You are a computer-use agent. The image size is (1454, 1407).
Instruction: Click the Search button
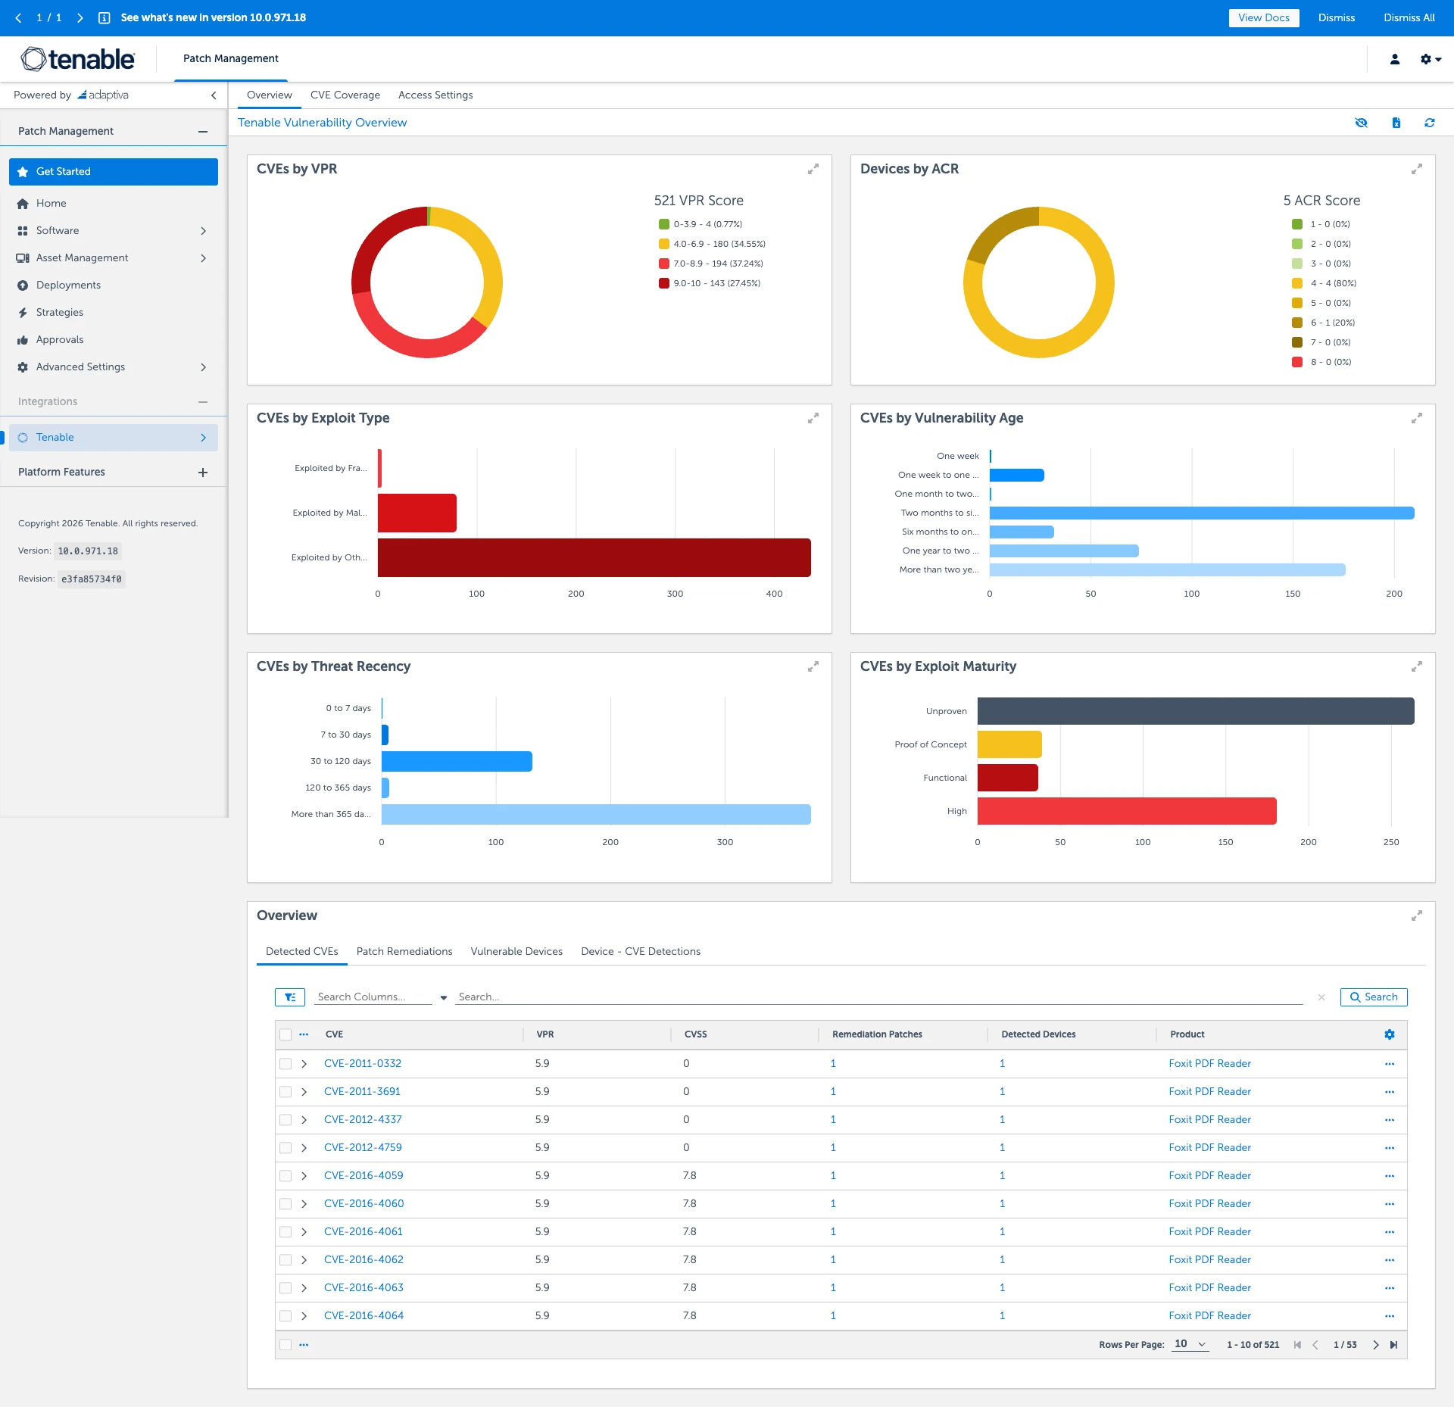pos(1374,997)
